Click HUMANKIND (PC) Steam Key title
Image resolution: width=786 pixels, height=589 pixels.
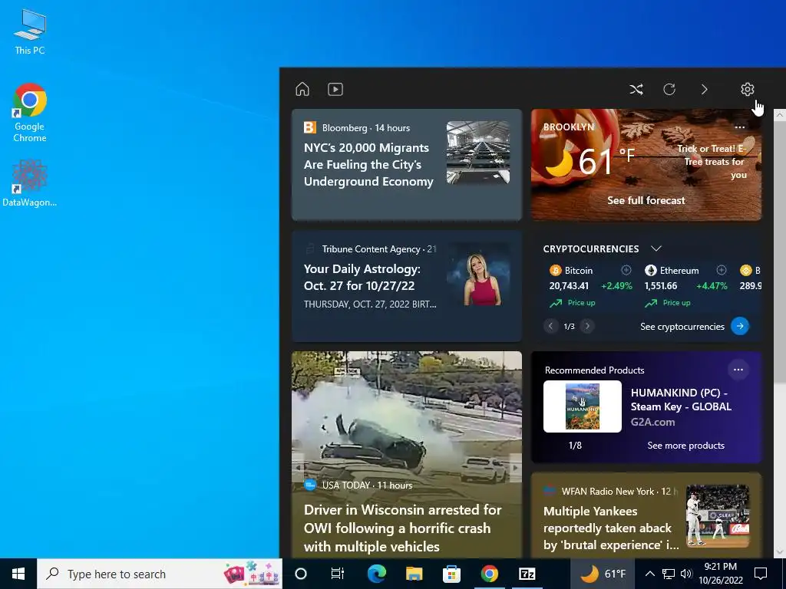pyautogui.click(x=681, y=400)
